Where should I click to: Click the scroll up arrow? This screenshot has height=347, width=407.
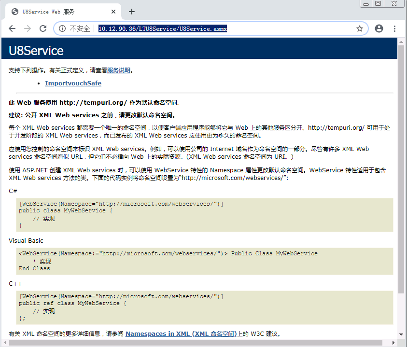[x=401, y=42]
